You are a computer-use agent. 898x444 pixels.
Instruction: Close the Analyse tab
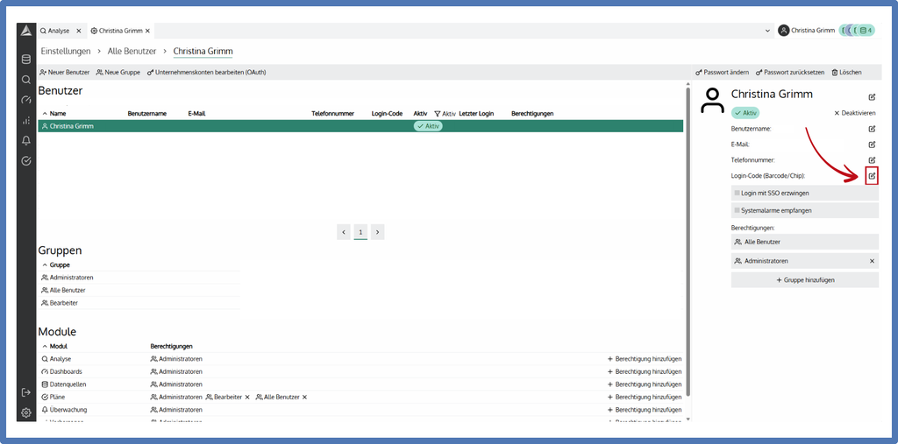click(78, 31)
